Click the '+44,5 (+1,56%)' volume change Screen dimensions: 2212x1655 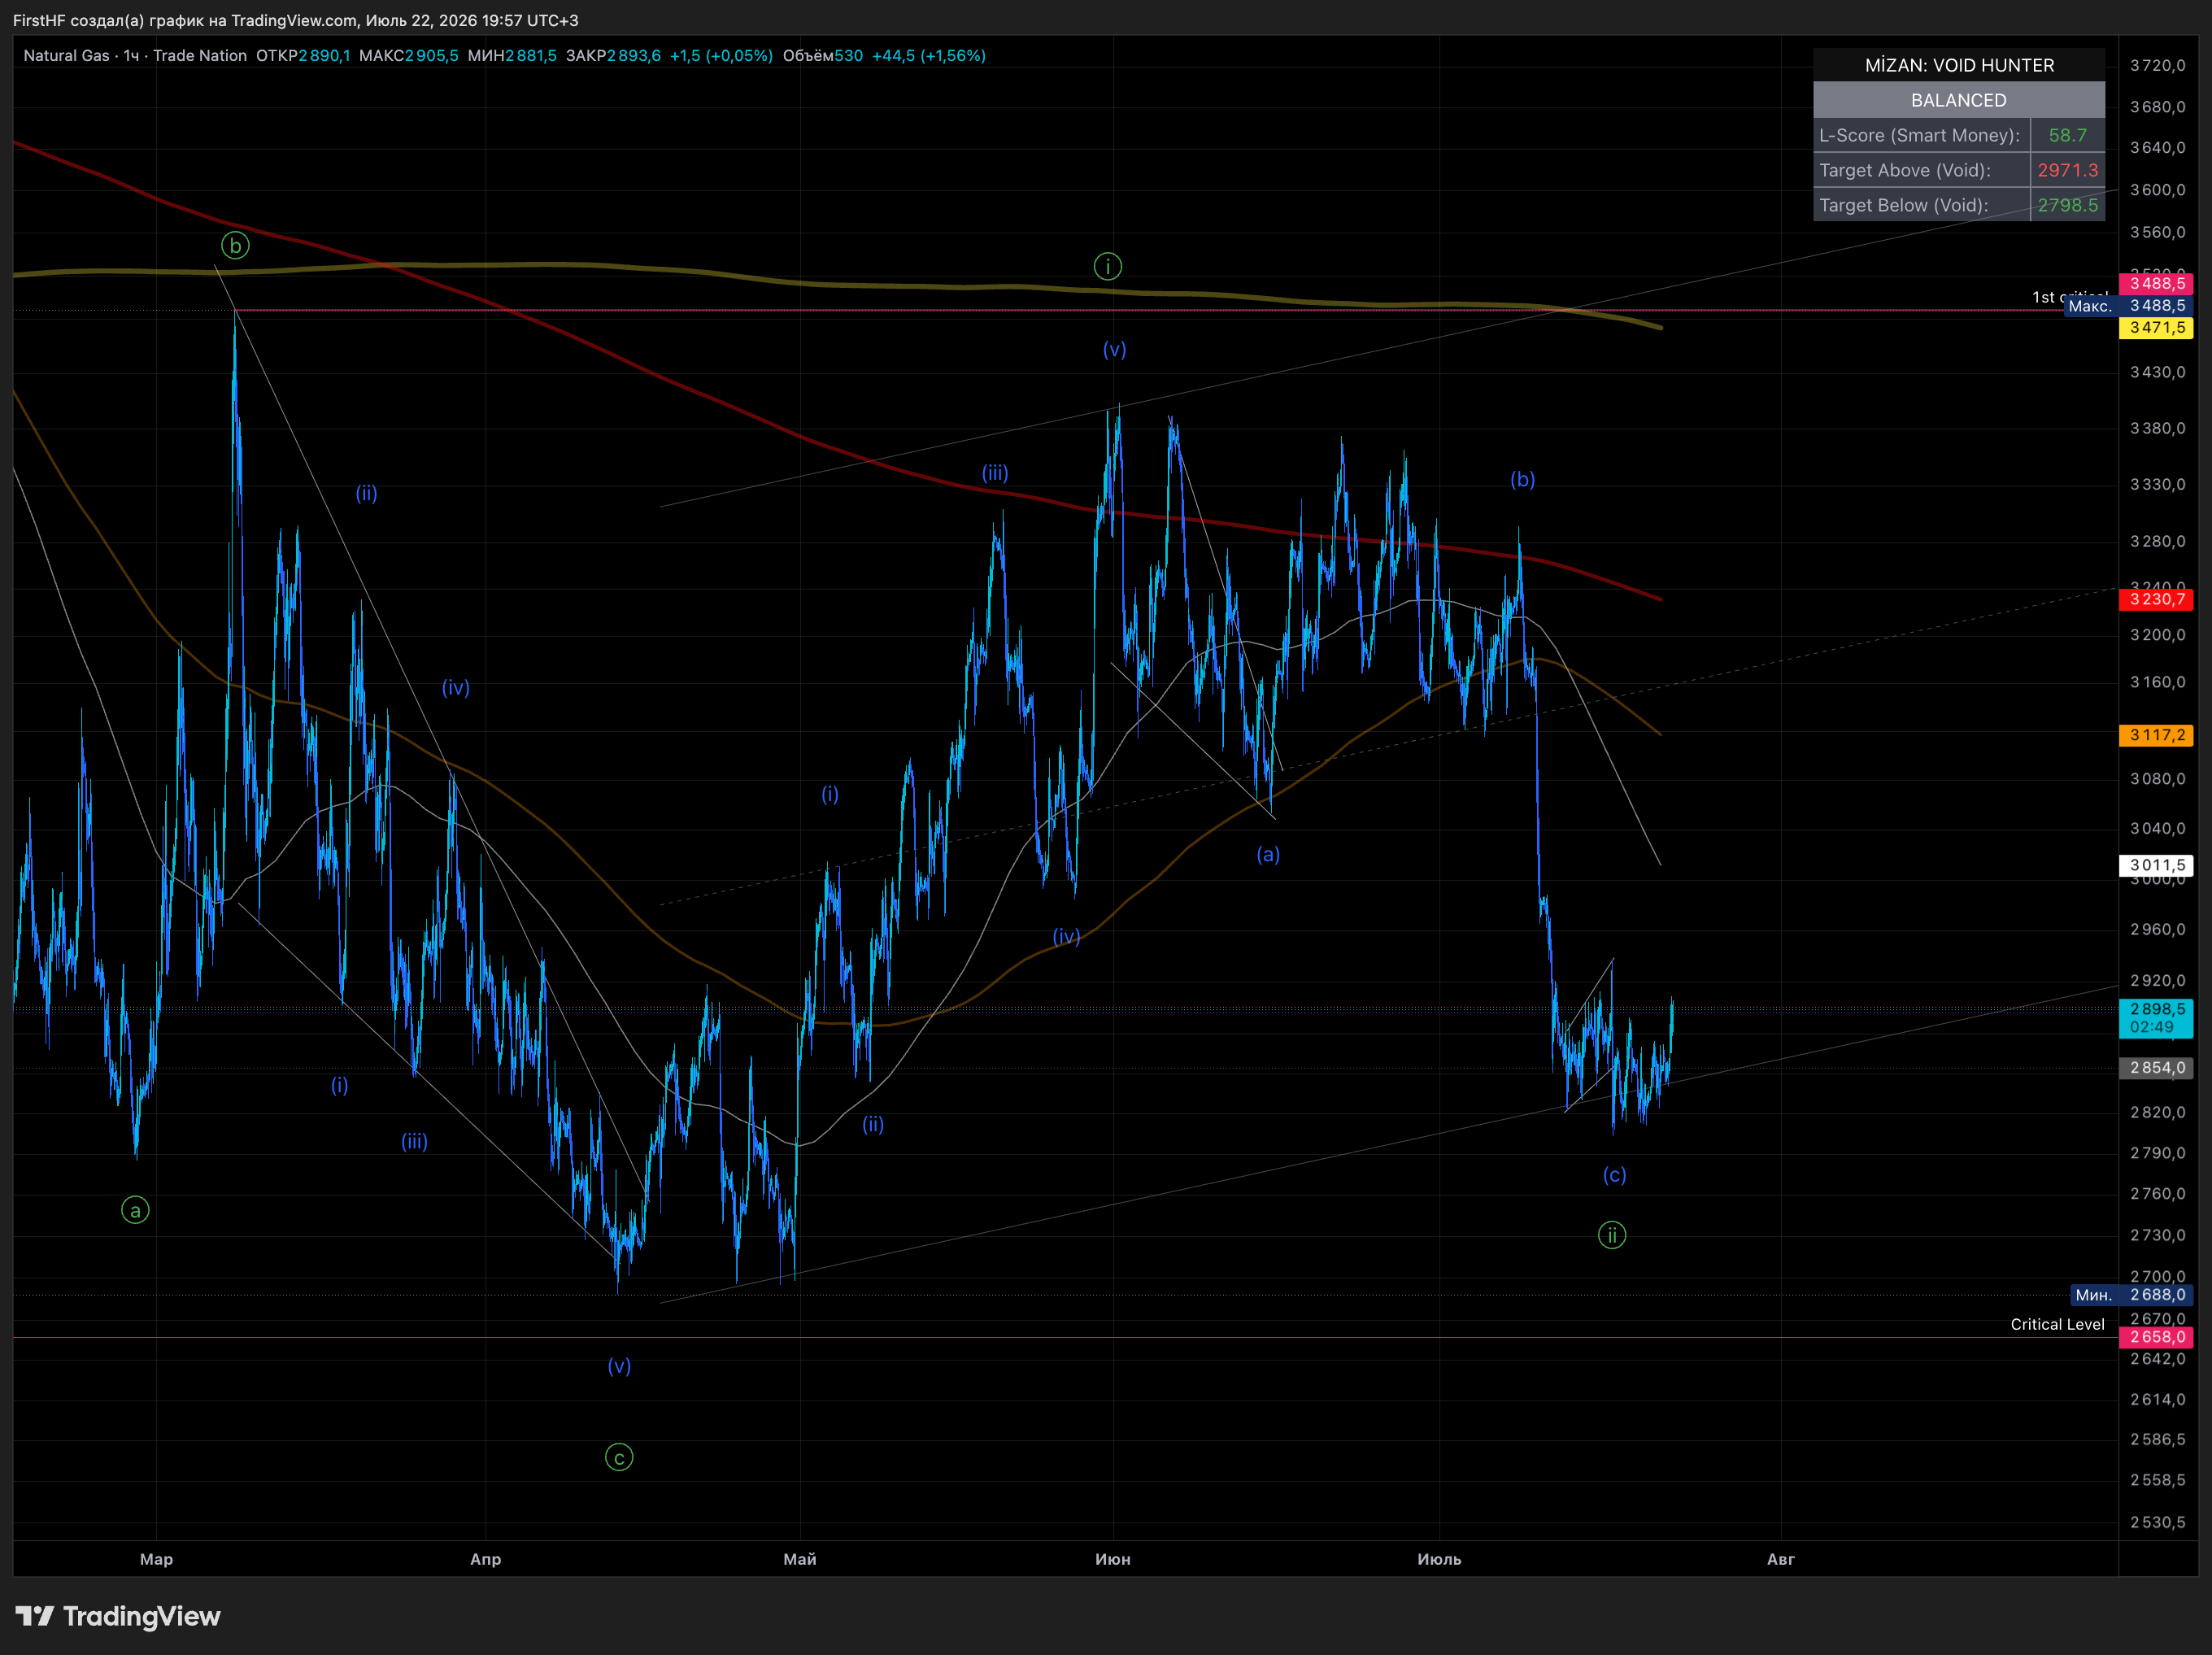click(929, 56)
